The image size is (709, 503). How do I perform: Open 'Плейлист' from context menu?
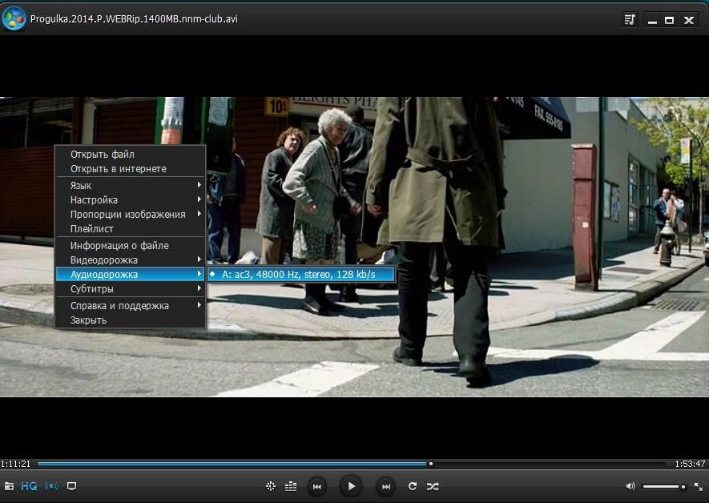[131, 229]
